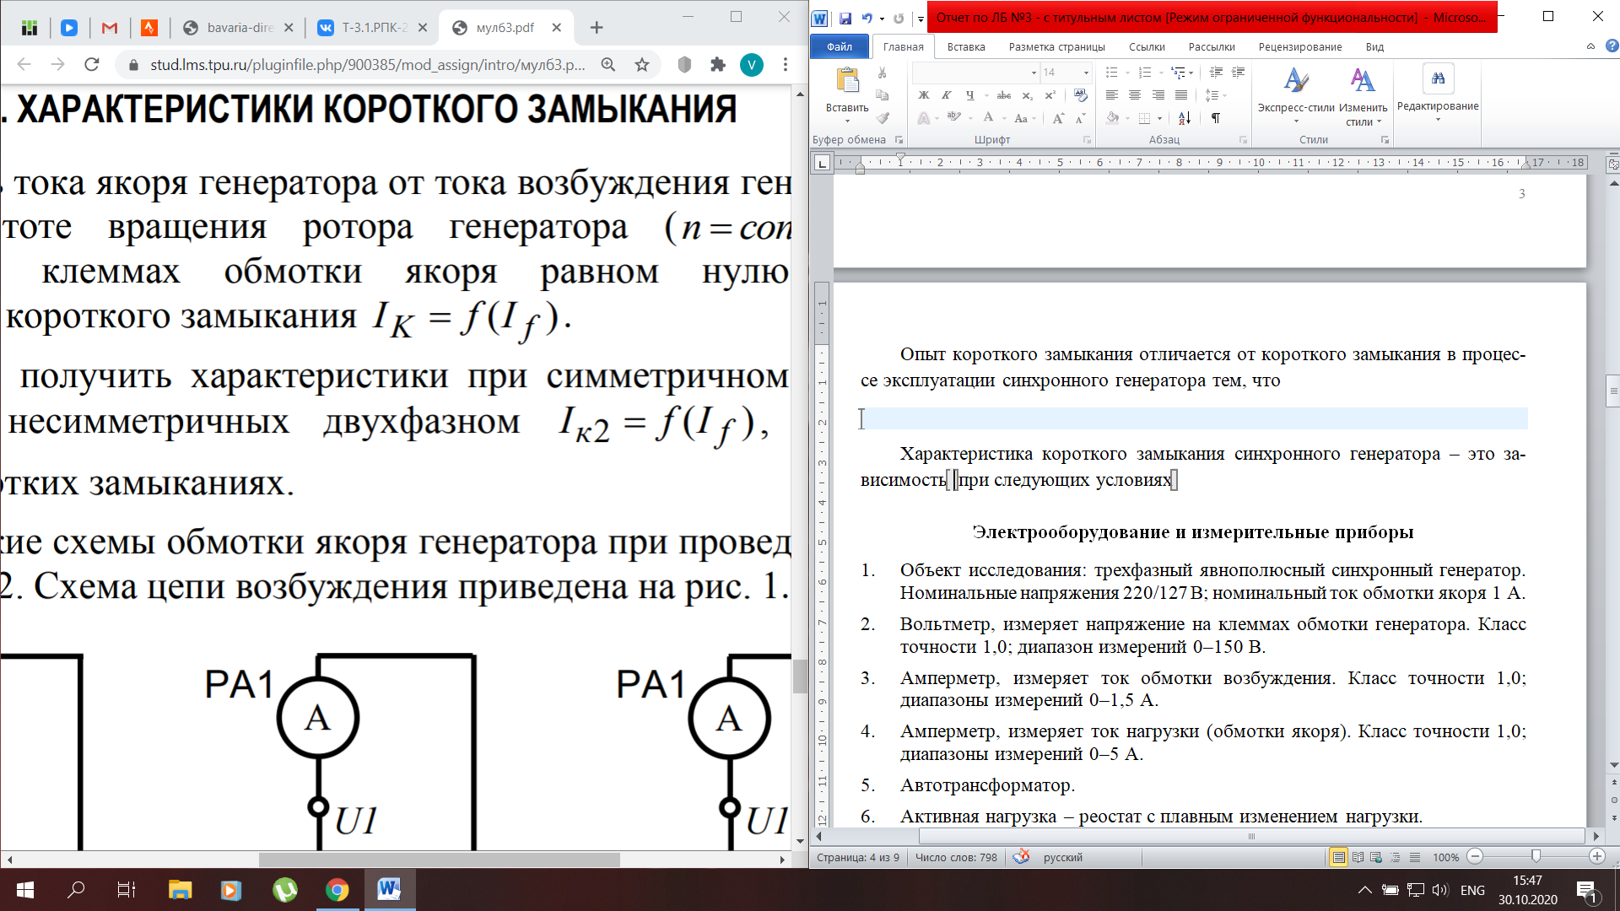Open the Разметка страницы tab
Screen dimensions: 1620x911
coord(1056,47)
